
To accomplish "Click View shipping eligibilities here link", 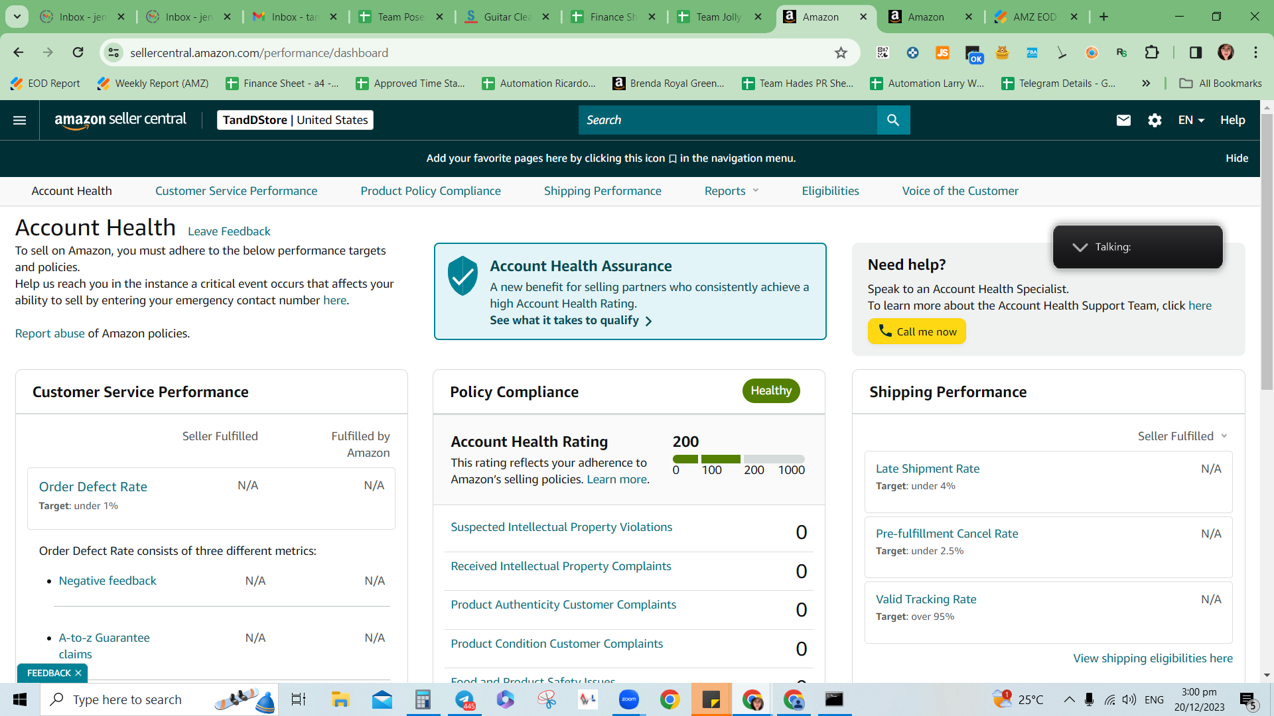I will [x=1153, y=658].
